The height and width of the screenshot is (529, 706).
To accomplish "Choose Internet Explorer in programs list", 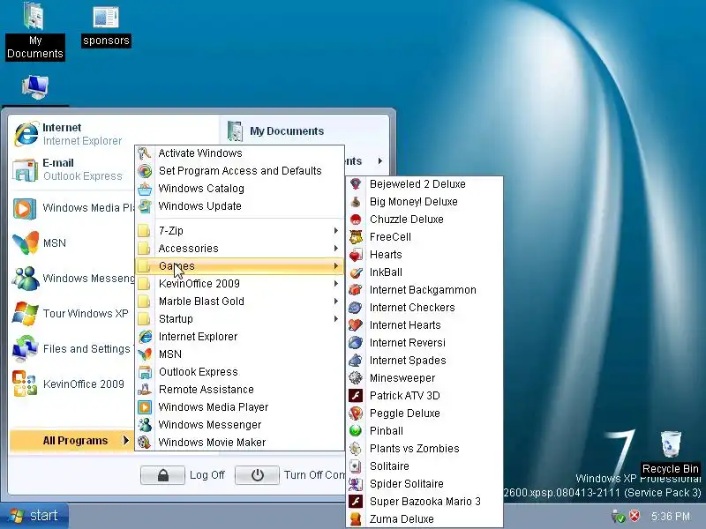I will [x=239, y=337].
